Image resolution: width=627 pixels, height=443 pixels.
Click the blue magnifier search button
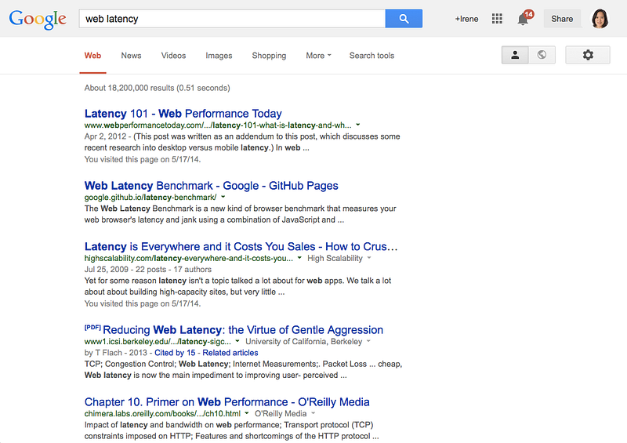click(404, 19)
